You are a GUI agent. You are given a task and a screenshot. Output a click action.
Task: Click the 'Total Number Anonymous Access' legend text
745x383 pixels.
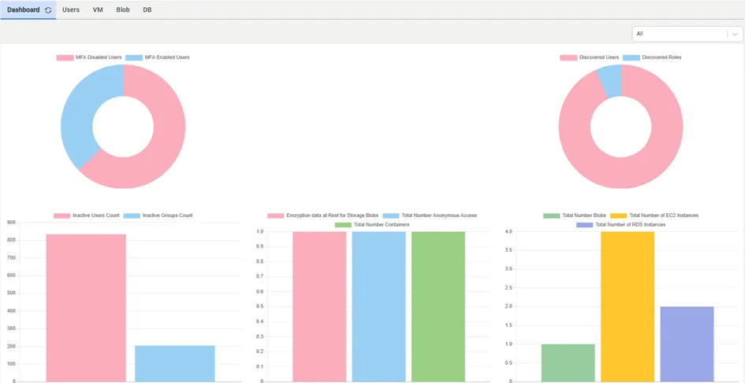[x=439, y=215]
